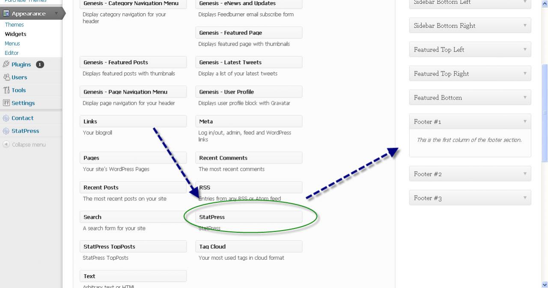Open the Widgets submenu item

coord(16,34)
